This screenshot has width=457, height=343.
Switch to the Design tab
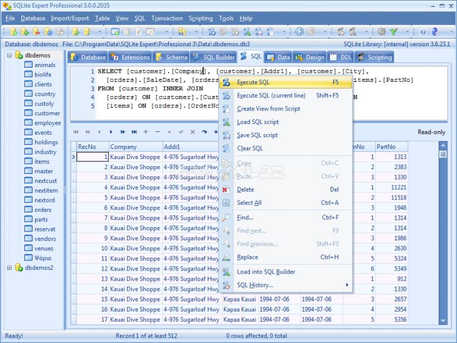(310, 57)
